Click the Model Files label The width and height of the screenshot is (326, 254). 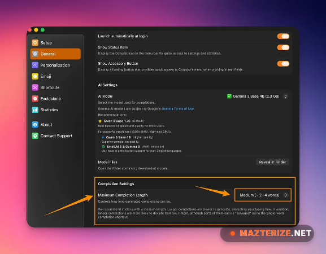pyautogui.click(x=108, y=162)
